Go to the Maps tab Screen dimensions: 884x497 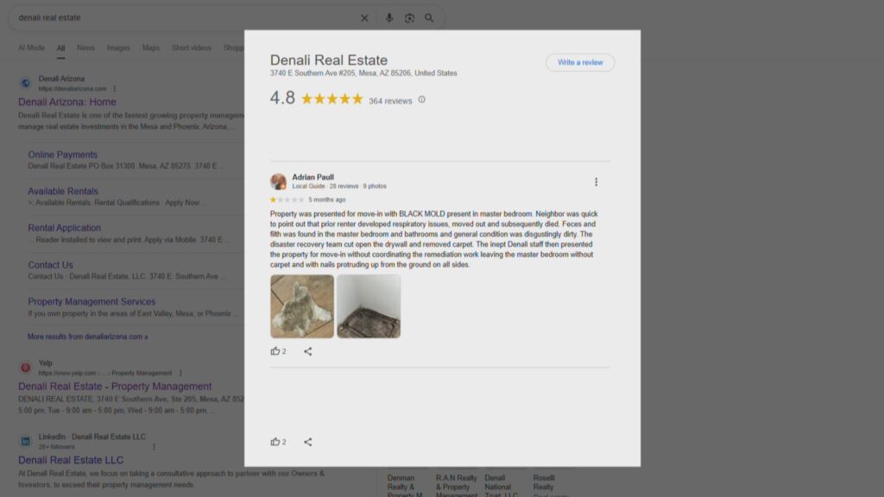pyautogui.click(x=150, y=48)
